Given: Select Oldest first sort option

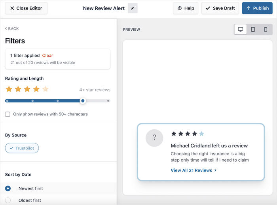Looking at the screenshot, I should 8,200.
